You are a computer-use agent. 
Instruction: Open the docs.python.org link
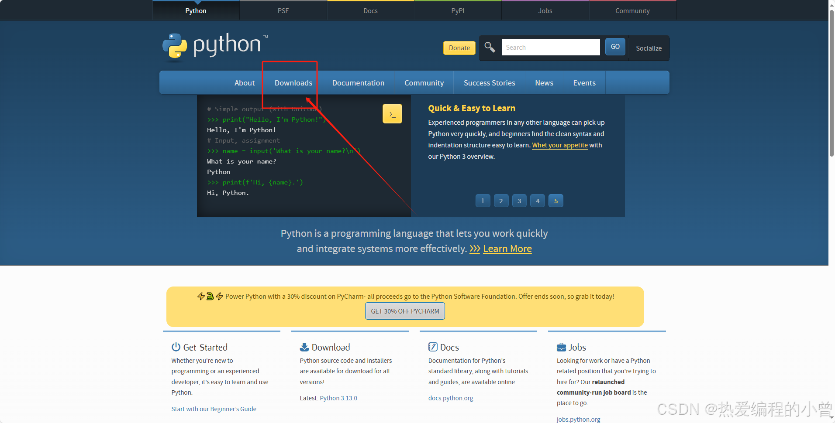coord(451,398)
